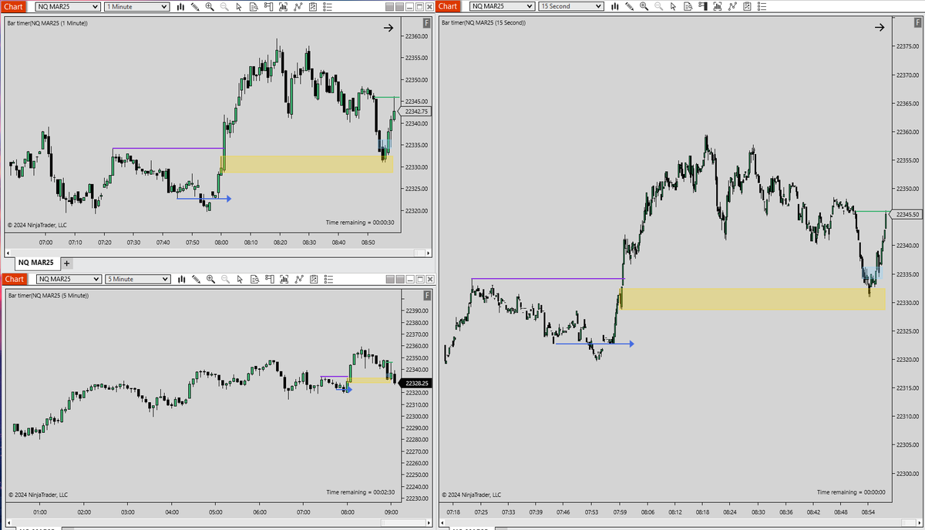Select the Drawing tools pencil icon on 1 Minute chart

point(195,6)
